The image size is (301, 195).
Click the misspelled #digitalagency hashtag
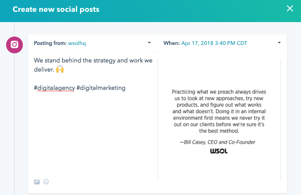54,88
